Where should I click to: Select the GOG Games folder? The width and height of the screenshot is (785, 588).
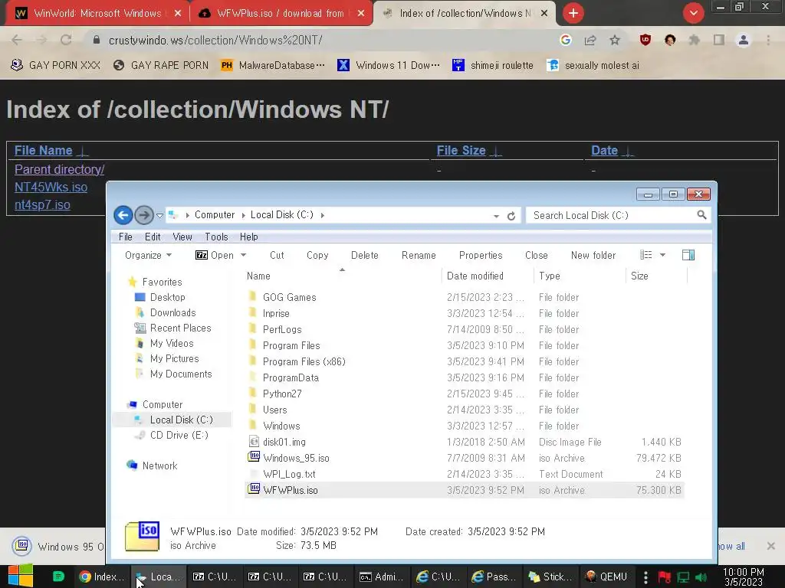point(289,297)
